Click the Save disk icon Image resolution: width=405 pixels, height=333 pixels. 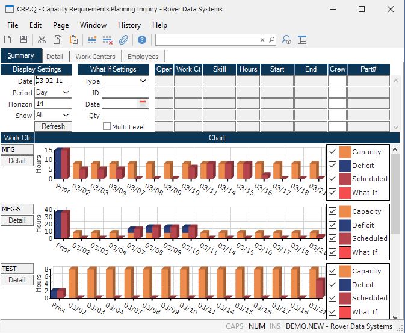click(23, 40)
